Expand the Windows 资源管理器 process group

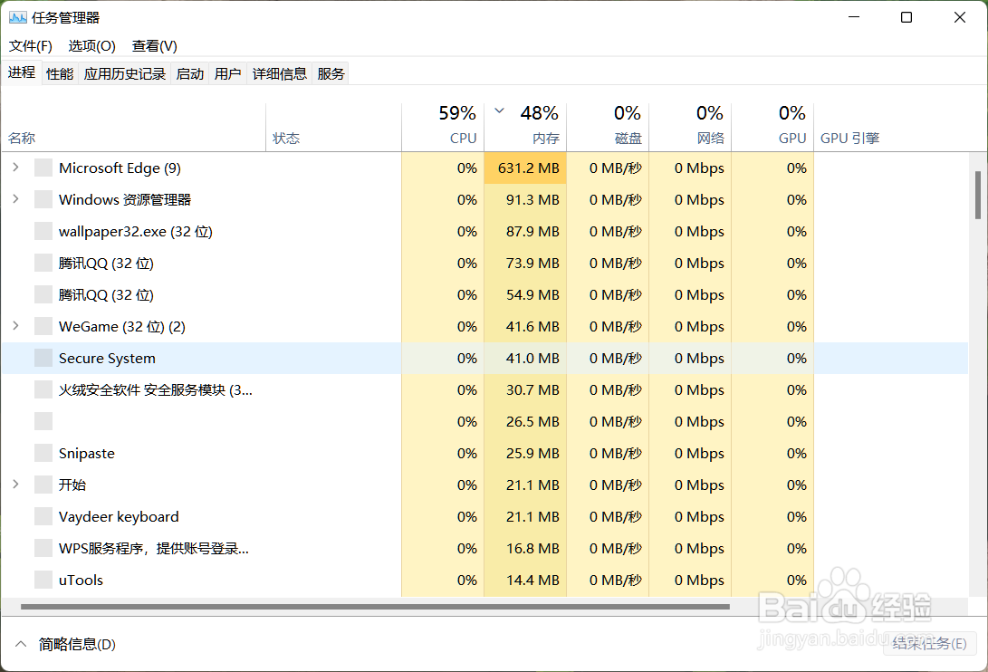[15, 199]
